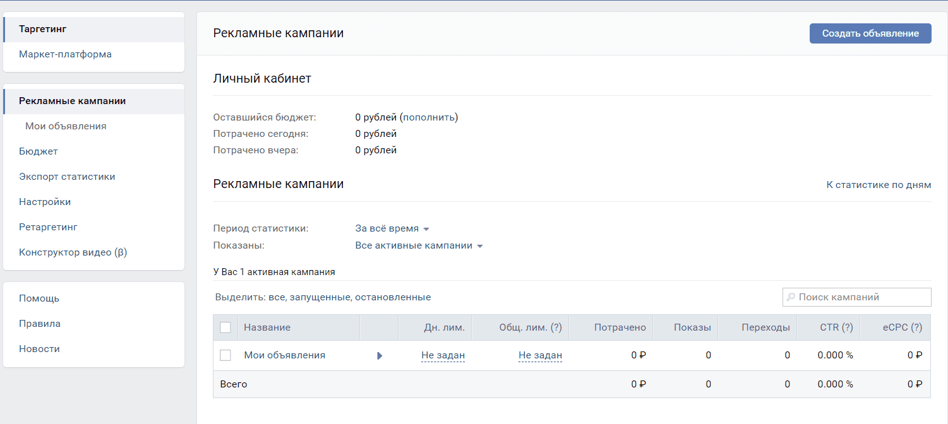Screen dimensions: 948x424
Task: Open the За всё время period dropdown
Action: [x=392, y=228]
